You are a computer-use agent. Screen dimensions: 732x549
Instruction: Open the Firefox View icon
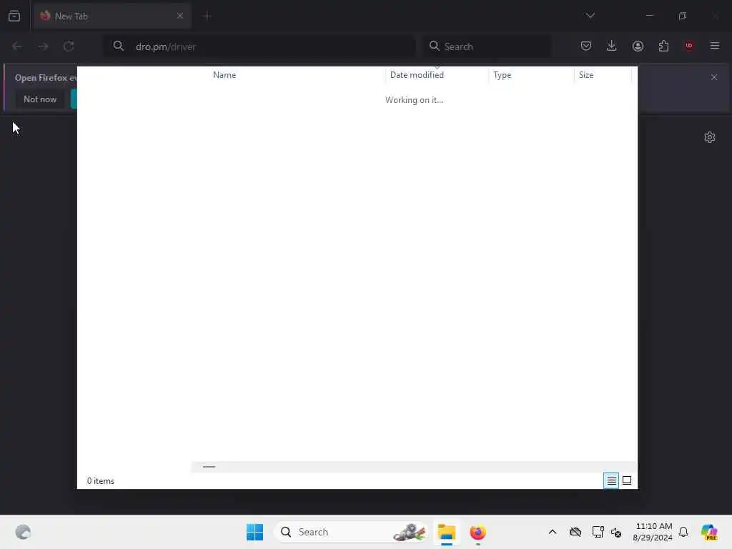point(14,16)
